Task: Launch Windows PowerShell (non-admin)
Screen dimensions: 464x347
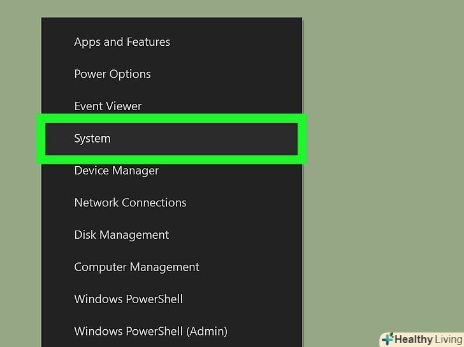Action: [x=128, y=299]
